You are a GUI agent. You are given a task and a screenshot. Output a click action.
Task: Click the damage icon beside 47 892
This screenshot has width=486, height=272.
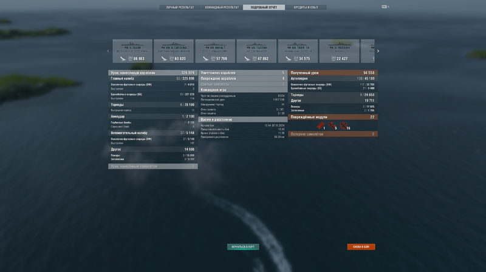[255, 58]
